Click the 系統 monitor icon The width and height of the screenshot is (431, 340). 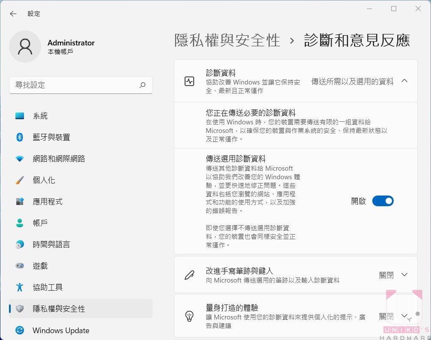pos(20,116)
